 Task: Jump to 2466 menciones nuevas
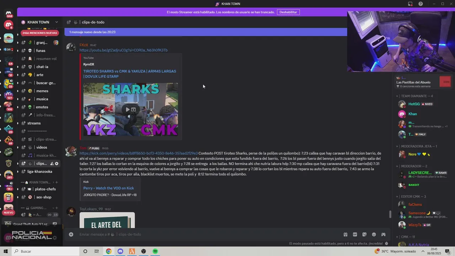coord(39,33)
